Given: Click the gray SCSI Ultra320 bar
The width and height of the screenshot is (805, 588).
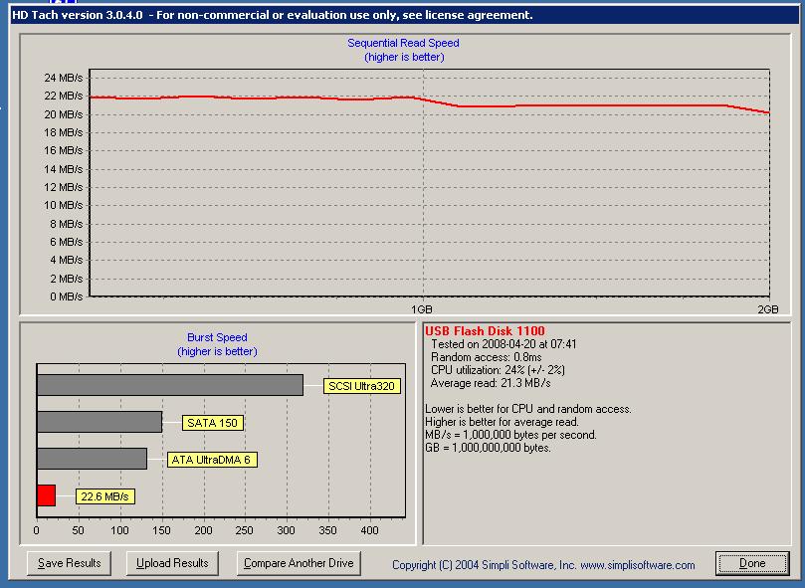Looking at the screenshot, I should pos(169,385).
